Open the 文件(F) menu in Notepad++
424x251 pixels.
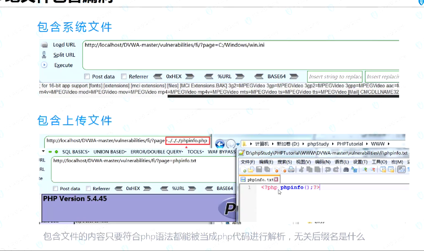[x=248, y=162]
